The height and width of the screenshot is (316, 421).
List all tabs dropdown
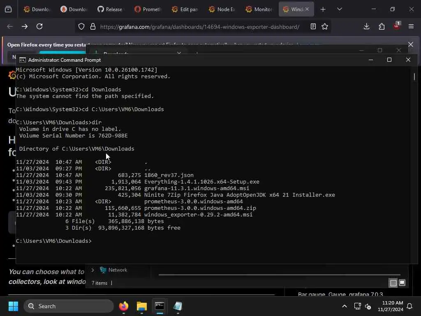click(340, 9)
